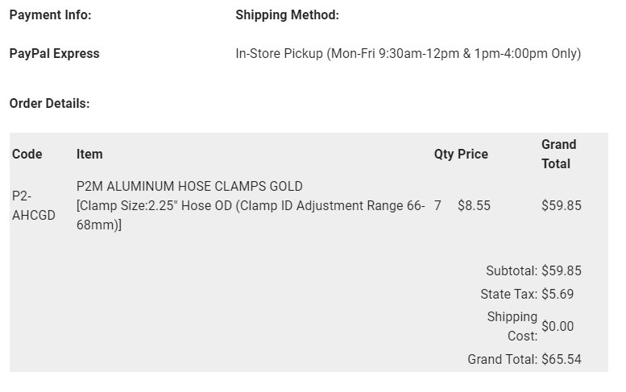Click the P2-AHCGD product code

pyautogui.click(x=34, y=205)
